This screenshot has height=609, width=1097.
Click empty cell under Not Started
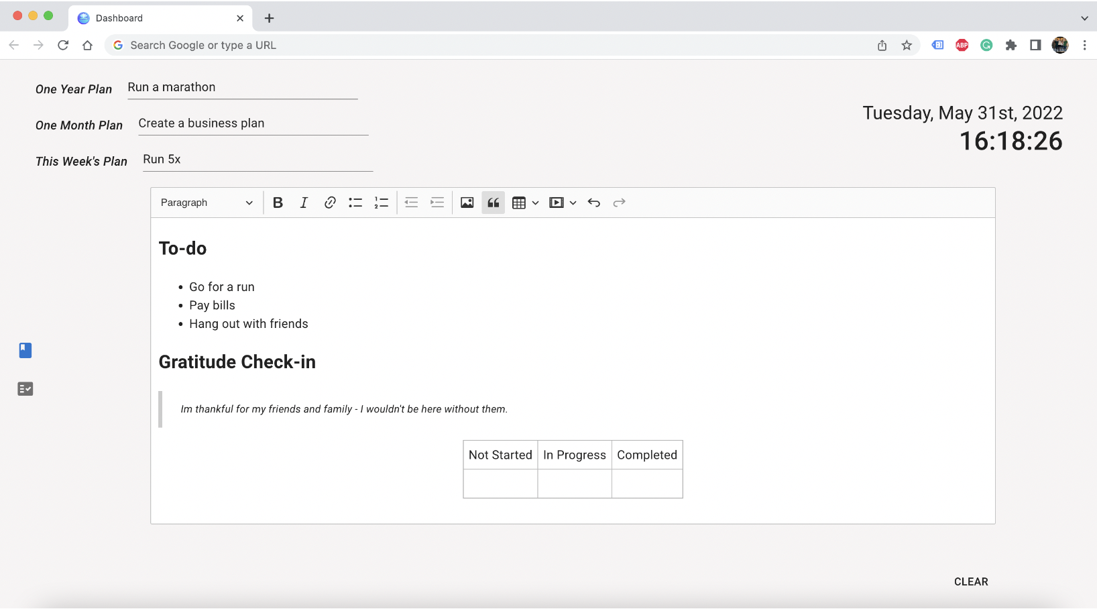(x=500, y=484)
